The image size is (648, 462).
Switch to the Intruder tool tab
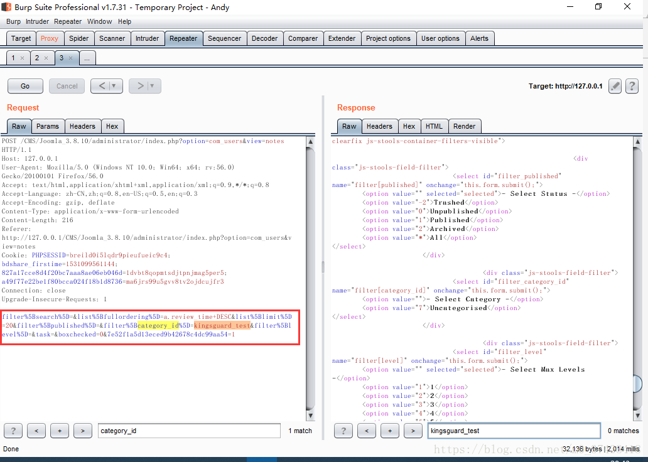pyautogui.click(x=147, y=38)
